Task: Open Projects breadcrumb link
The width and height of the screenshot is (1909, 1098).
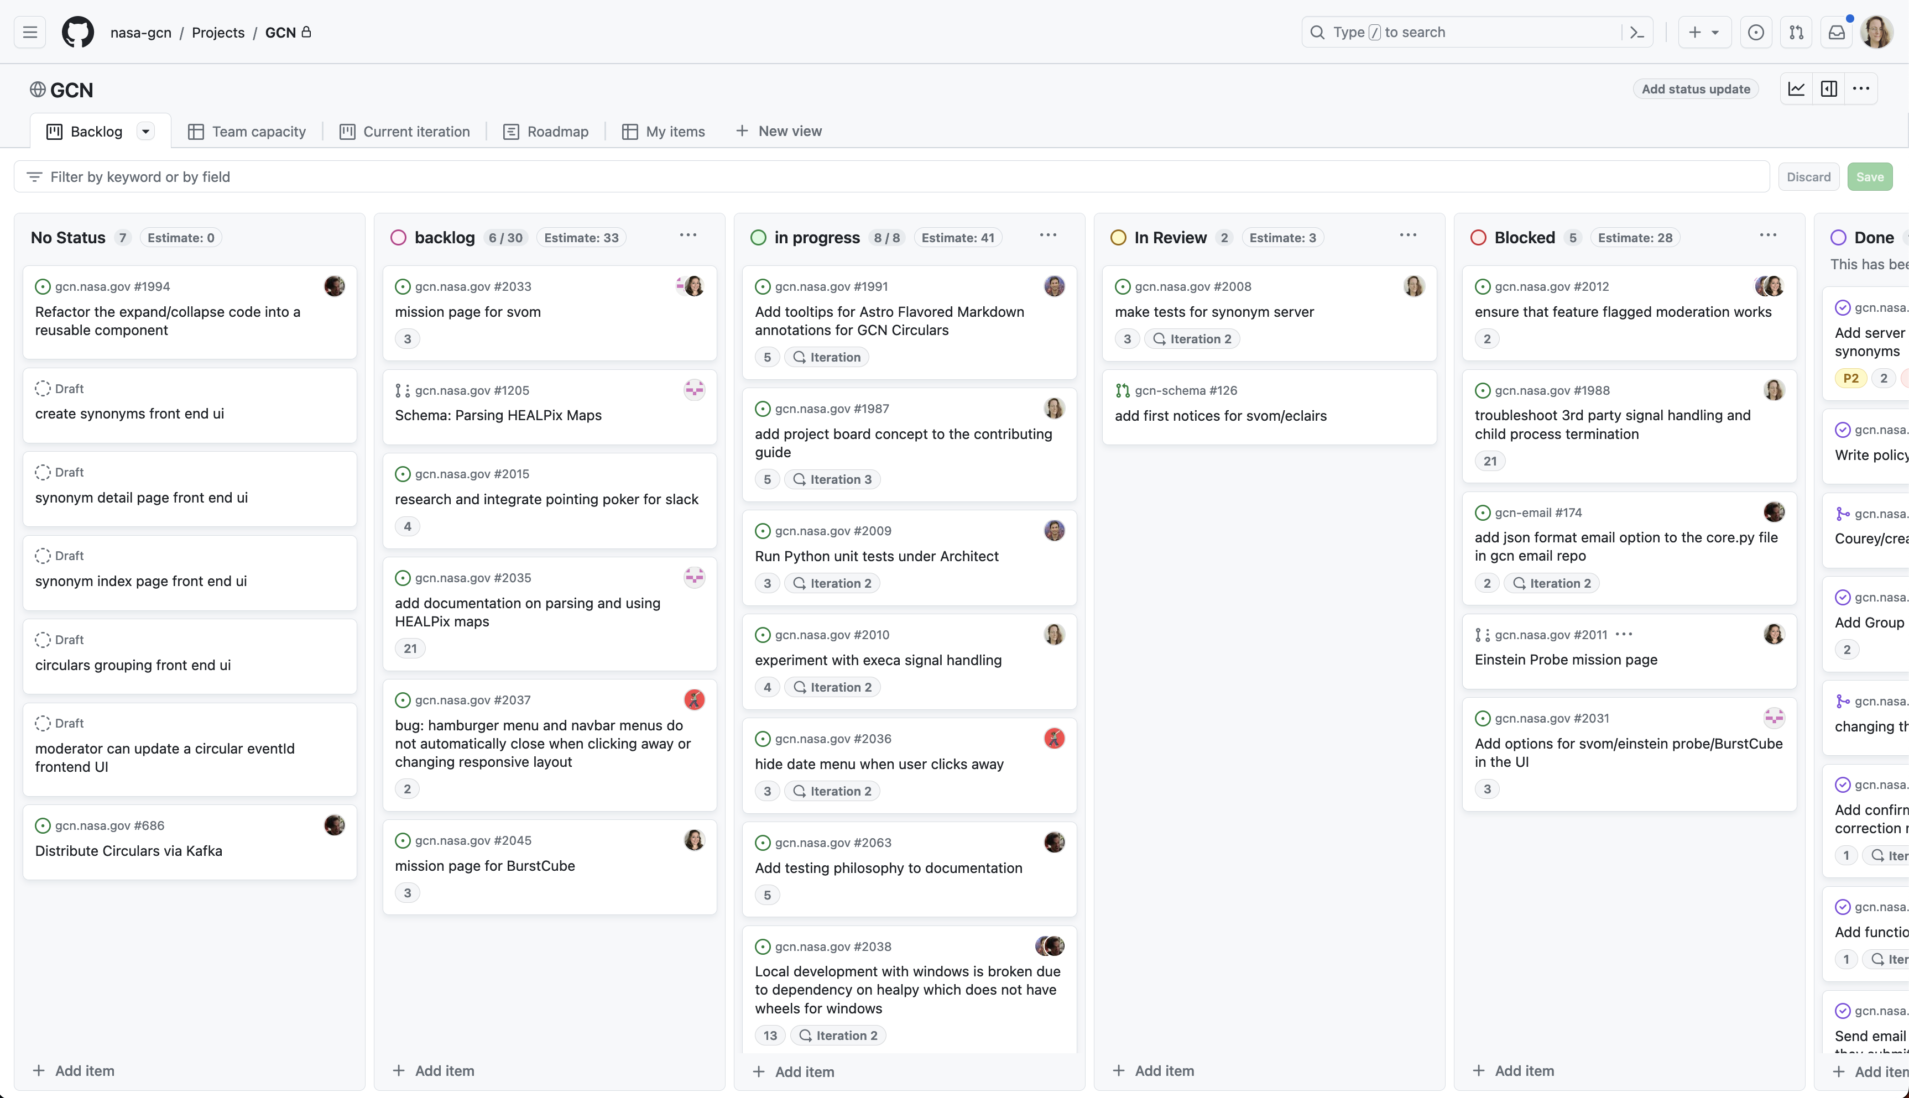Action: (x=218, y=33)
